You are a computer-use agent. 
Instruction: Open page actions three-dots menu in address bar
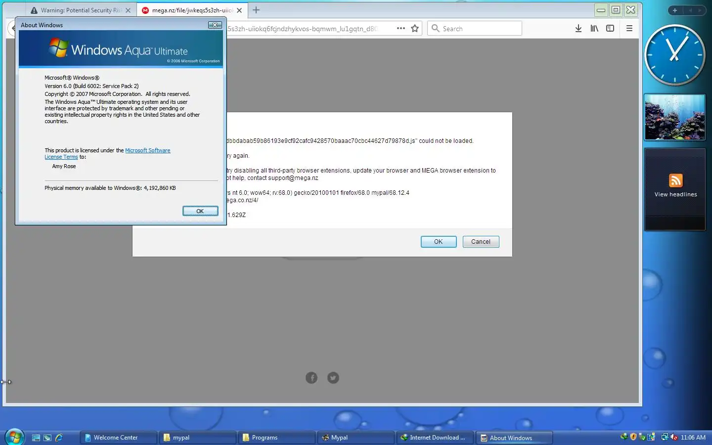pyautogui.click(x=401, y=28)
